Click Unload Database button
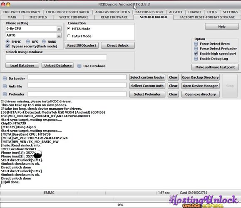241x208 pixels. tap(58, 65)
